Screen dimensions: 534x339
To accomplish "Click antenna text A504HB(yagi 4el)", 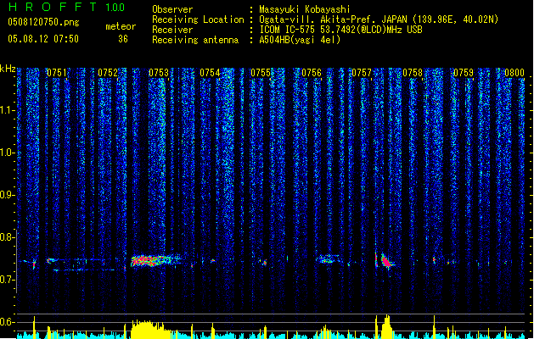I will pyautogui.click(x=300, y=40).
